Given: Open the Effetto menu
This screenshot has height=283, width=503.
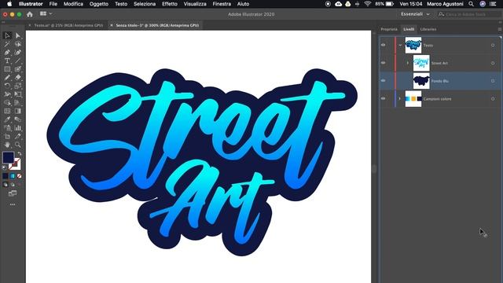Looking at the screenshot, I should (170, 4).
